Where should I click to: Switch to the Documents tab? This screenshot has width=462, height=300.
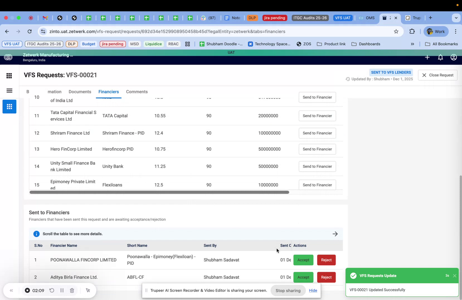(80, 92)
